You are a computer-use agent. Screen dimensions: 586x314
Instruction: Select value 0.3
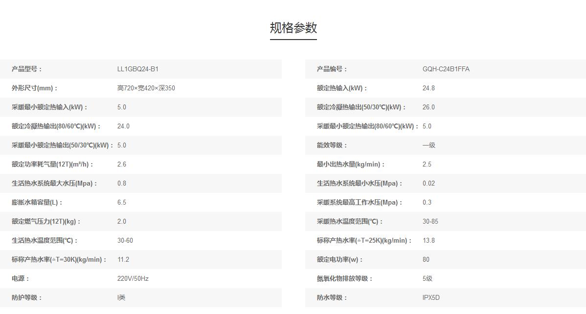point(427,202)
